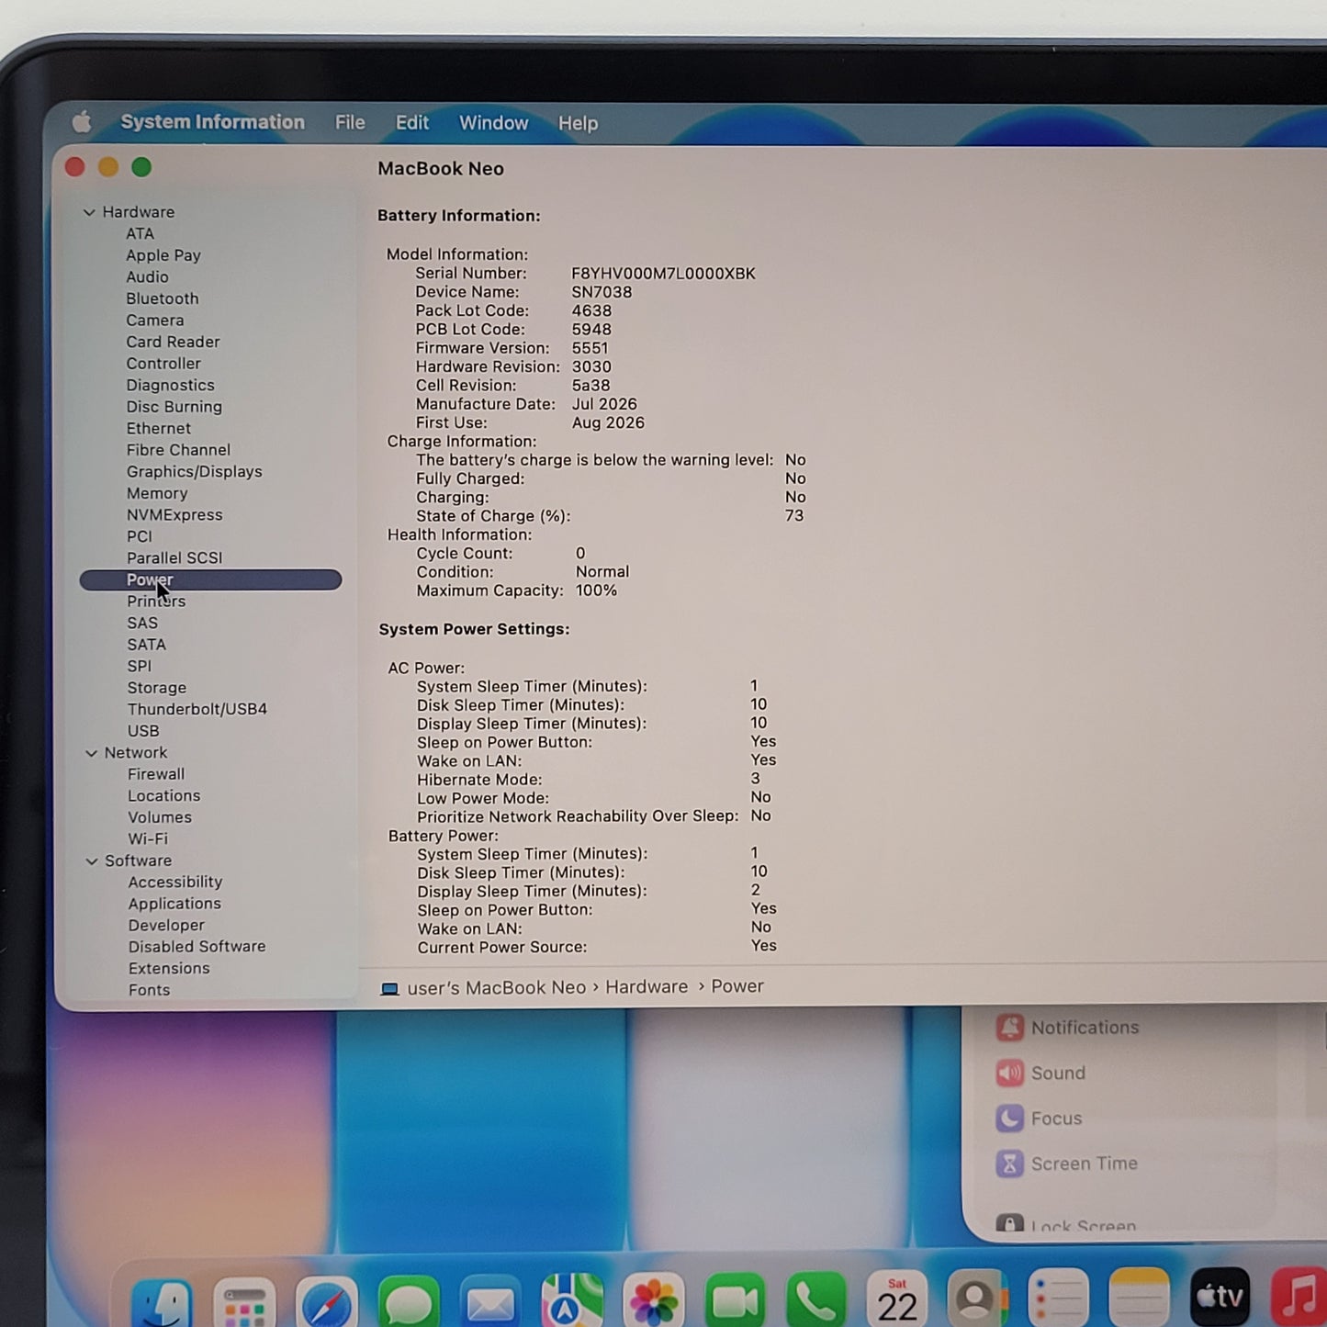Viewport: 1327px width, 1327px height.
Task: Open Focus in System Settings window
Action: [x=1056, y=1118]
